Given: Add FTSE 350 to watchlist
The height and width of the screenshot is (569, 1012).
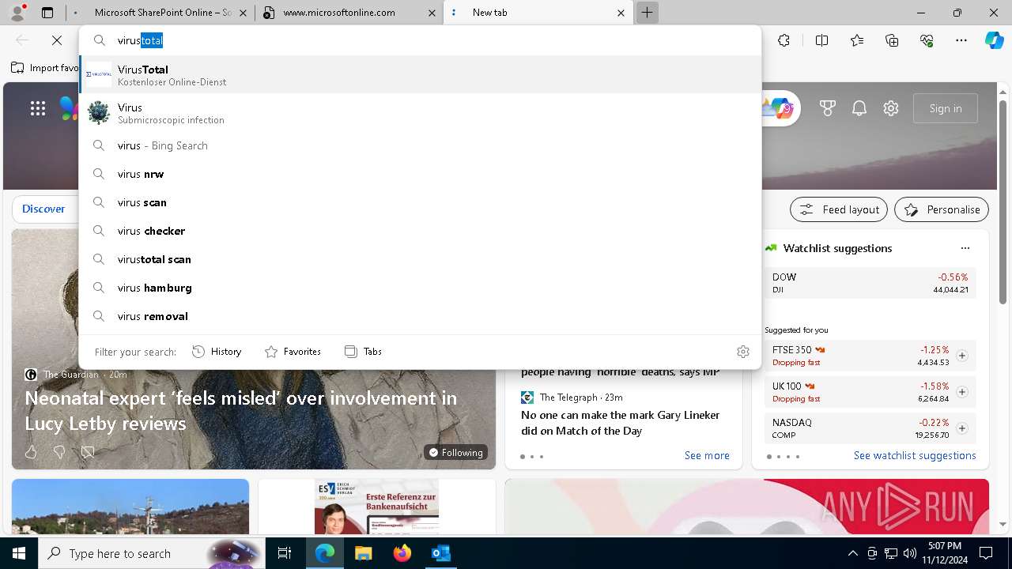Looking at the screenshot, I should click(x=962, y=356).
